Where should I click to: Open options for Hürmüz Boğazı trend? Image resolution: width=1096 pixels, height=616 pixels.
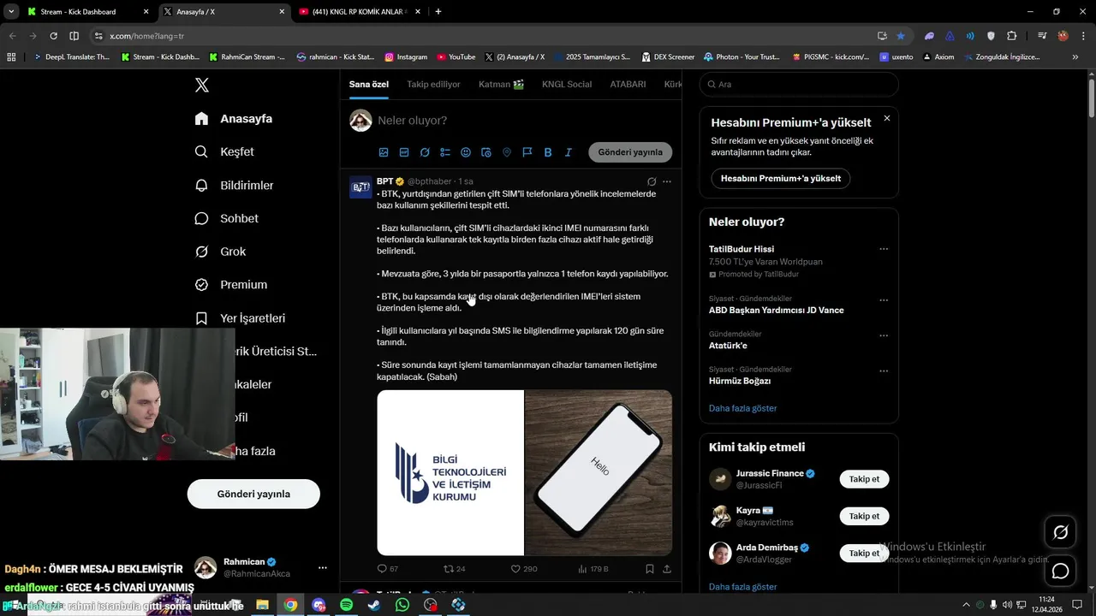tap(884, 371)
